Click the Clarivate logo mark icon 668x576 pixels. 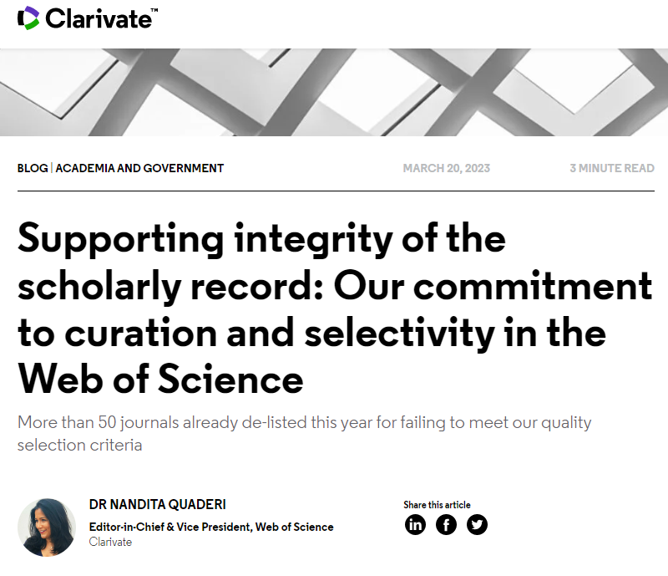tap(28, 18)
